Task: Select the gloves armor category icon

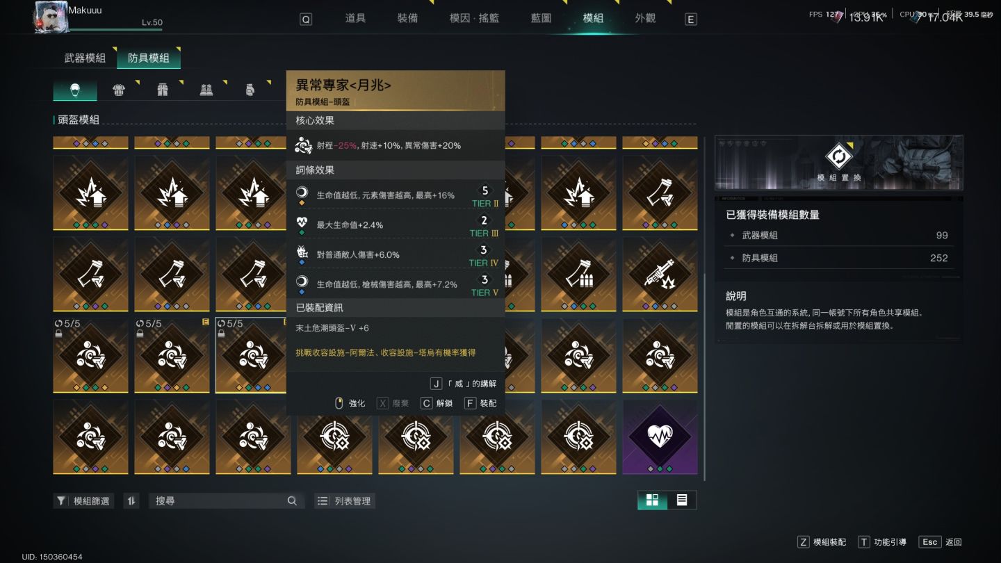Action: 250,90
